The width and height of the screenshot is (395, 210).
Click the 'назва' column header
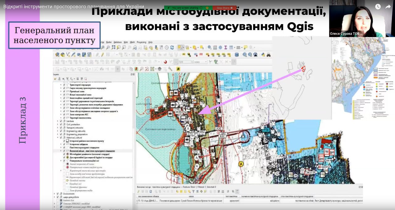[x=191, y=196]
